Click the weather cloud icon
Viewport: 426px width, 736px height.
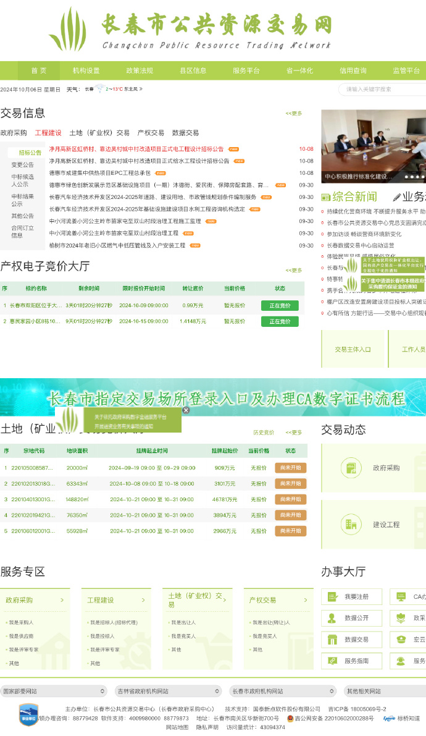click(100, 88)
